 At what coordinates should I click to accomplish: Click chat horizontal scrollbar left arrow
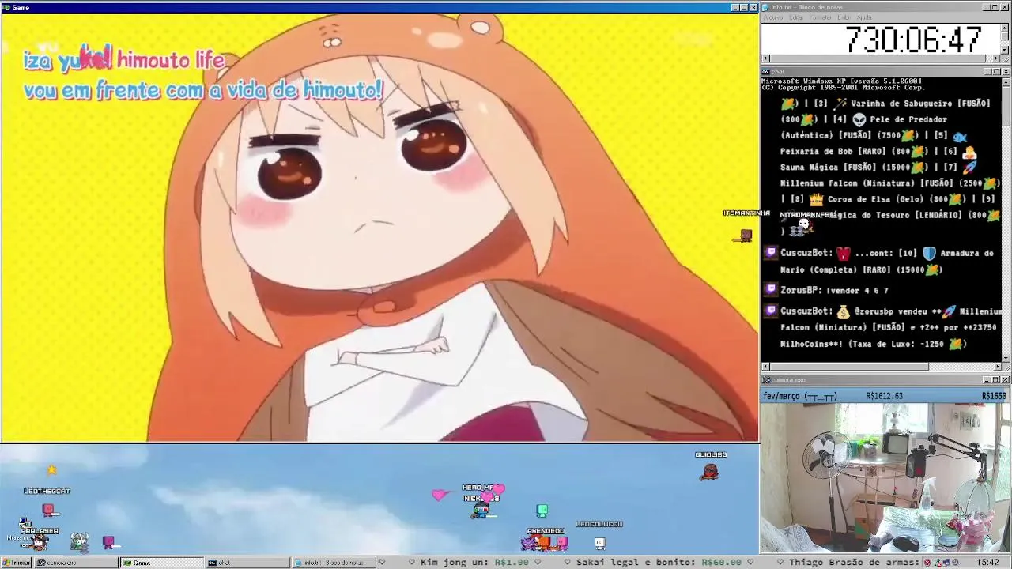tap(765, 367)
